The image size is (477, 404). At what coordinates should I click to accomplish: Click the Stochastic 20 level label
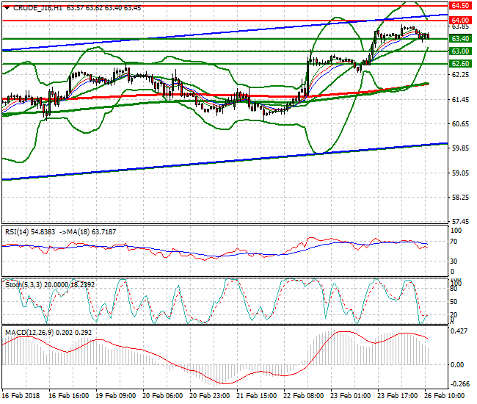454,315
